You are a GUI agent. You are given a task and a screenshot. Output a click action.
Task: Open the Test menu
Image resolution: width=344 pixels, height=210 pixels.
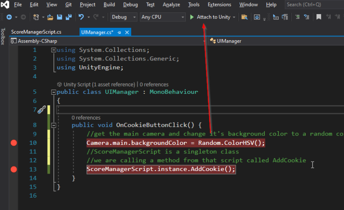pyautogui.click(x=150, y=5)
